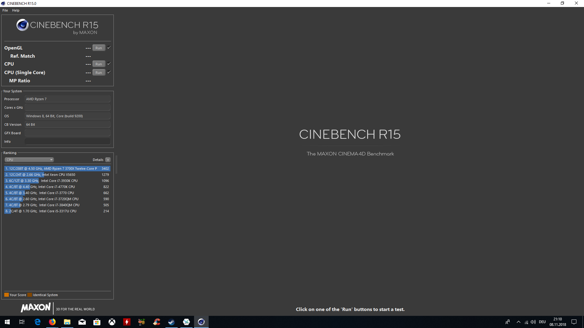The image size is (584, 328).
Task: Open the CPU ranking dropdown
Action: tap(29, 160)
